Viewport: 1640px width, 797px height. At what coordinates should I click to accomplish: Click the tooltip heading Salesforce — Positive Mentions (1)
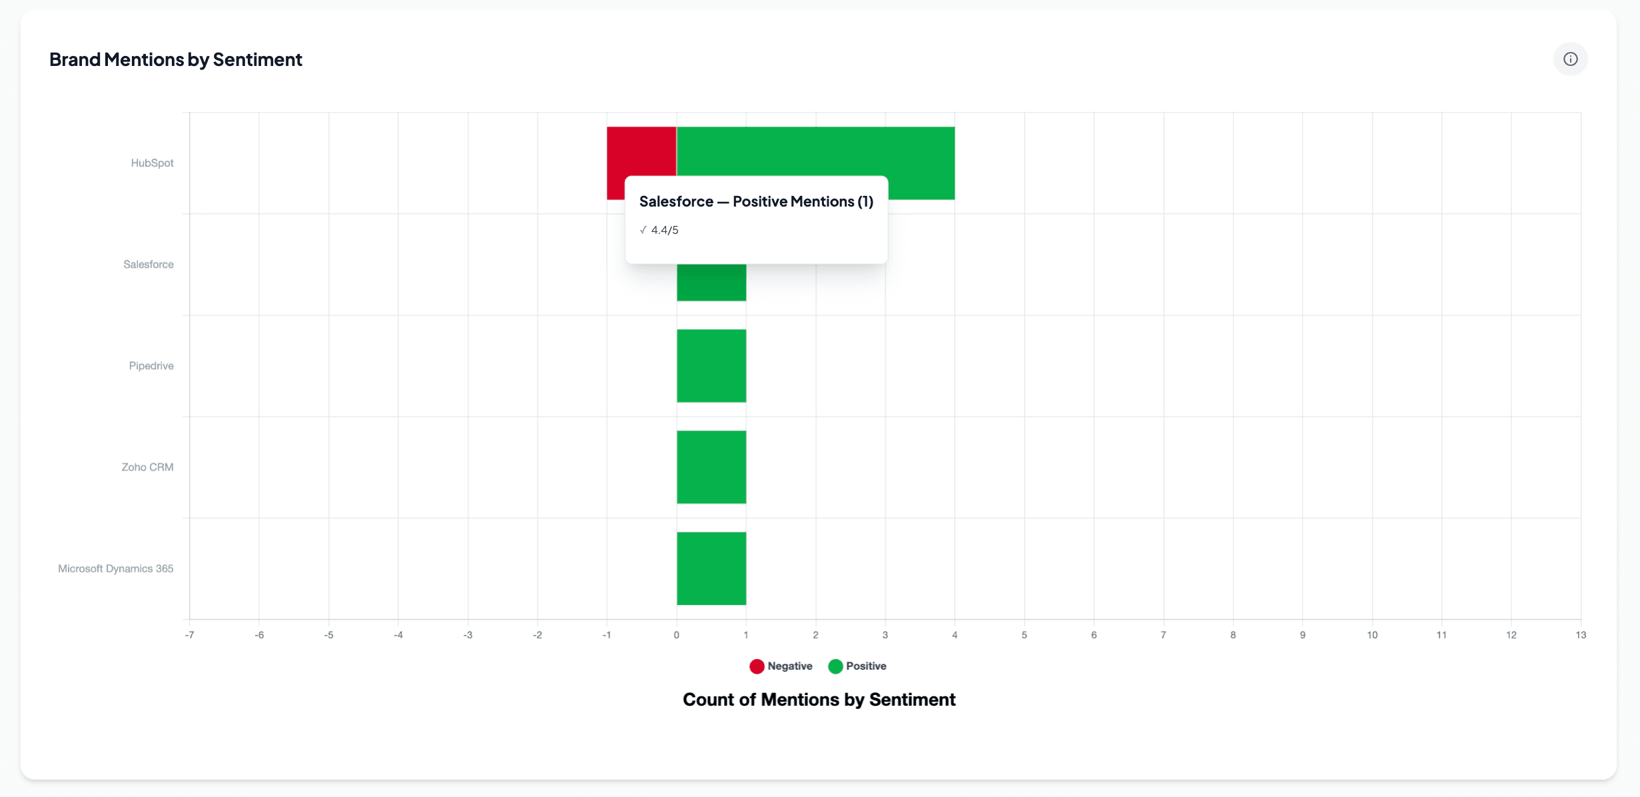(x=756, y=201)
